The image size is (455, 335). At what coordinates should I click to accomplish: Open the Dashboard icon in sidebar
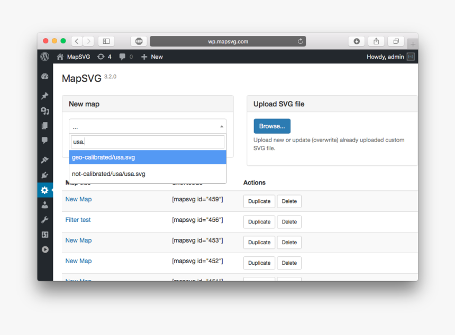coord(44,77)
